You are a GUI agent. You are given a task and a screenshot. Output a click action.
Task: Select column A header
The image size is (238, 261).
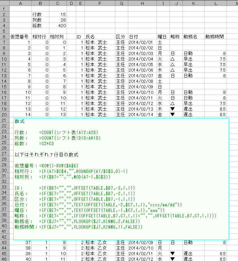(x=20, y=3)
